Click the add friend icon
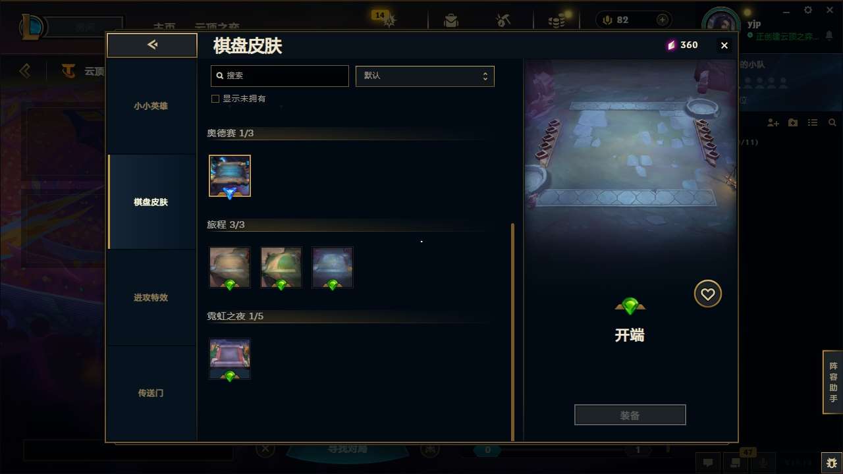 (x=773, y=123)
